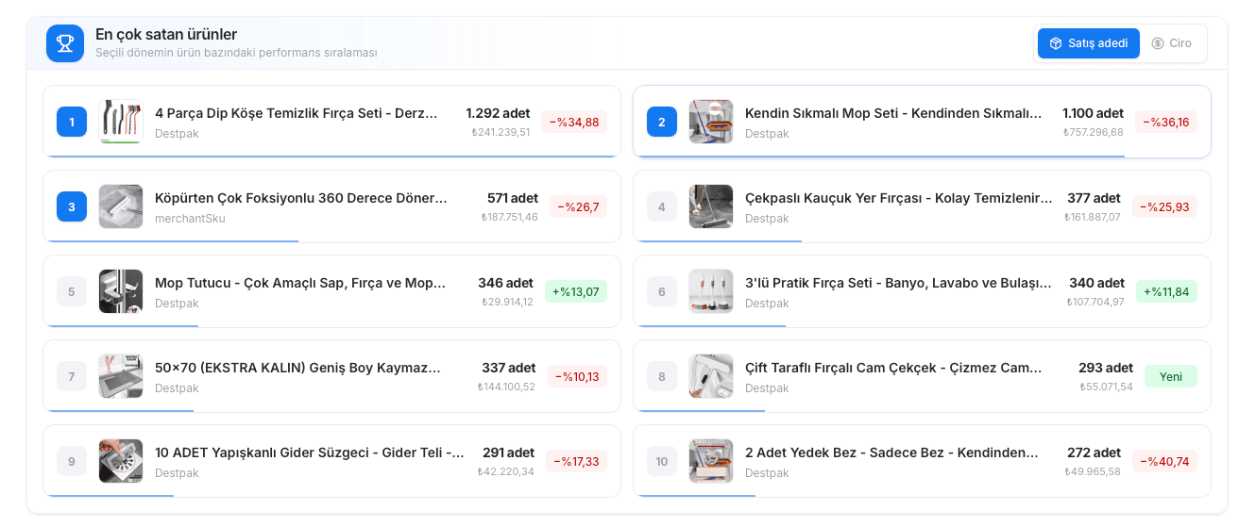Open thumbnail of 4 Parça Dip Köşe Temizlik Fırça Seti
This screenshot has width=1239, height=527.
click(x=121, y=122)
